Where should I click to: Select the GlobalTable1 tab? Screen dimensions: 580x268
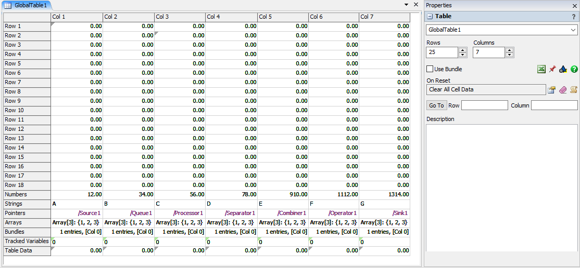click(x=26, y=5)
